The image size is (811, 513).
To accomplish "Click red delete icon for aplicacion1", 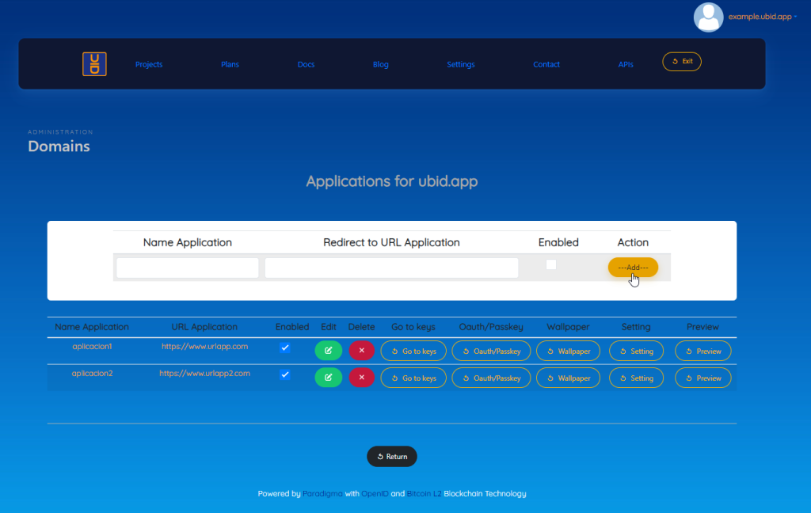I will 361,351.
